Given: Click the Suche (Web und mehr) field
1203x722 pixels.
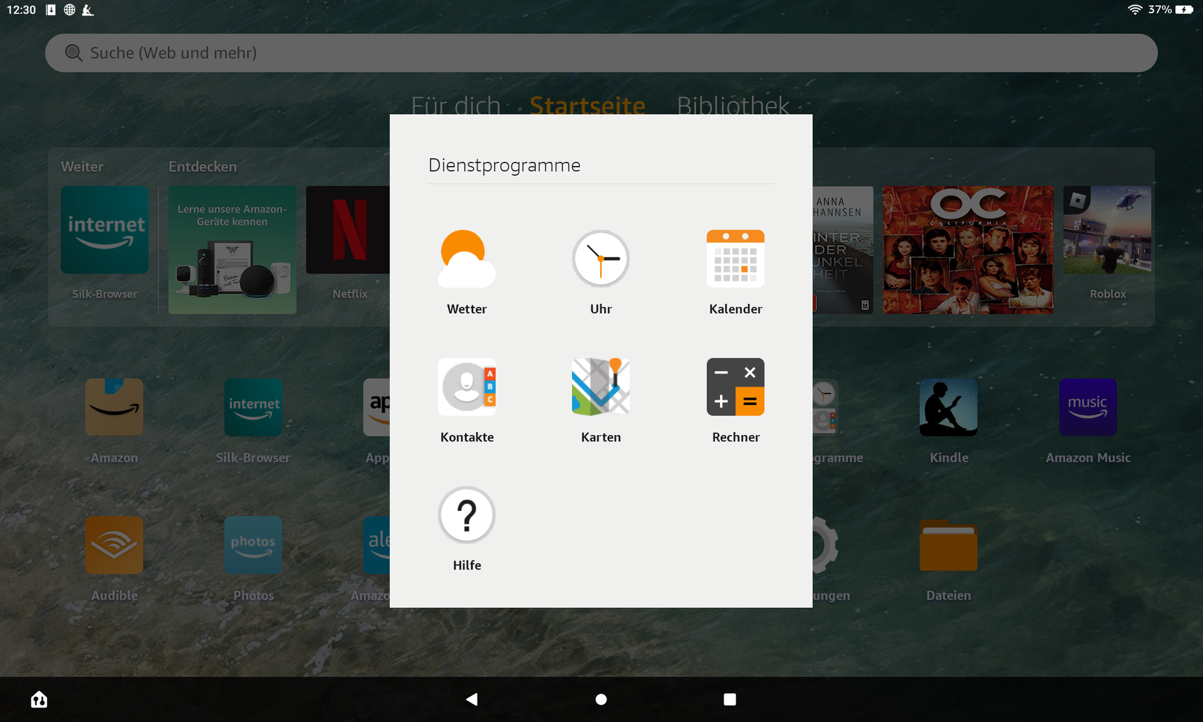Looking at the screenshot, I should coord(600,53).
